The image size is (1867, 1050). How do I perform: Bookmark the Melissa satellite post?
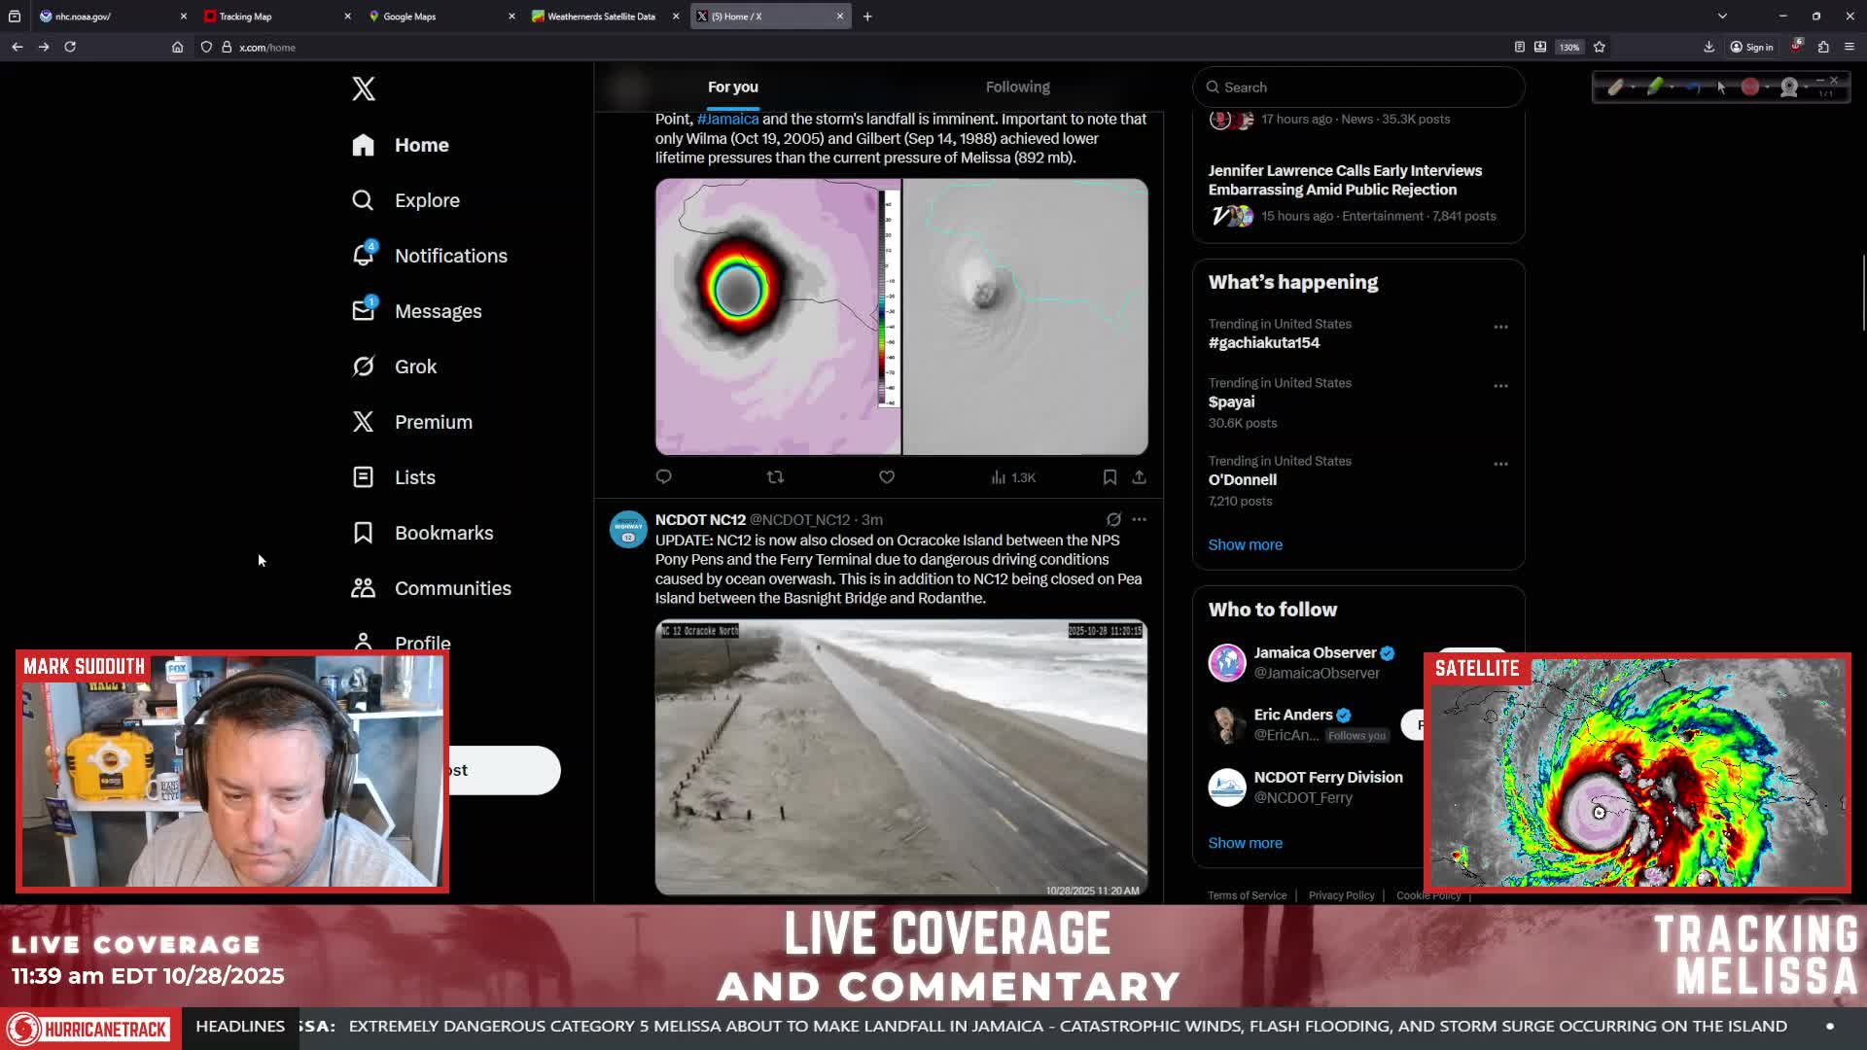1110,477
